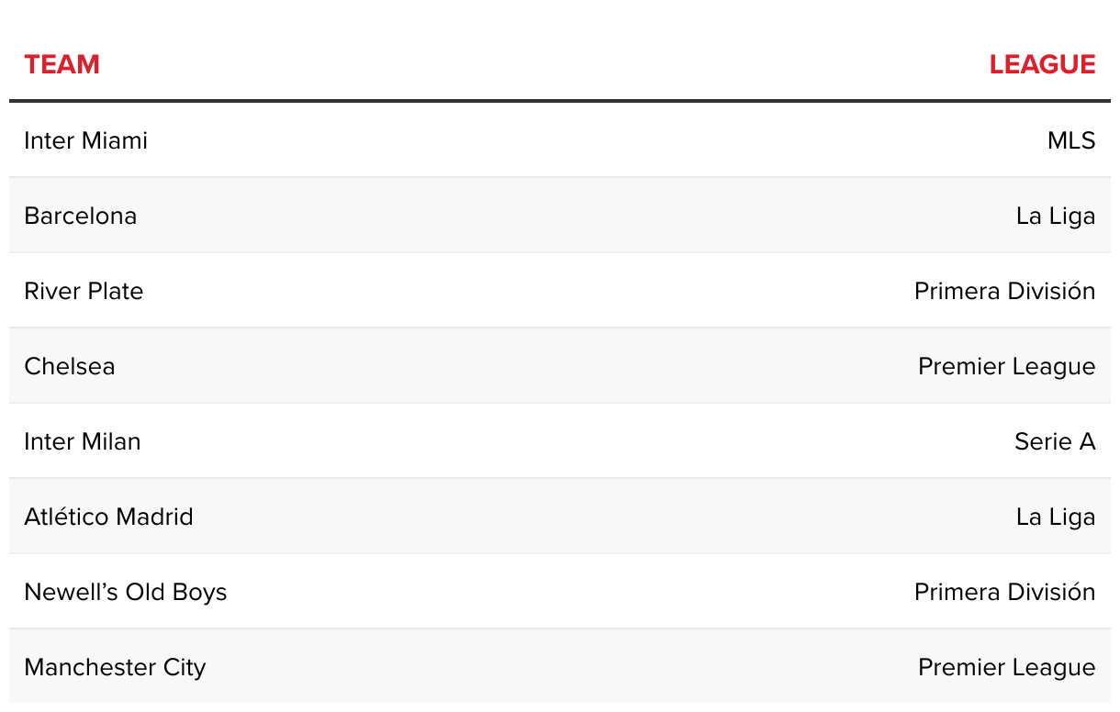Image resolution: width=1120 pixels, height=712 pixels.
Task: Select the River Plate team cell
Action: pos(84,291)
